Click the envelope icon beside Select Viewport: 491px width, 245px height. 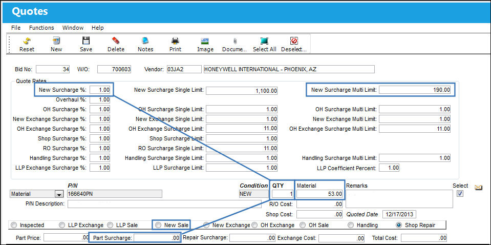coord(478,188)
